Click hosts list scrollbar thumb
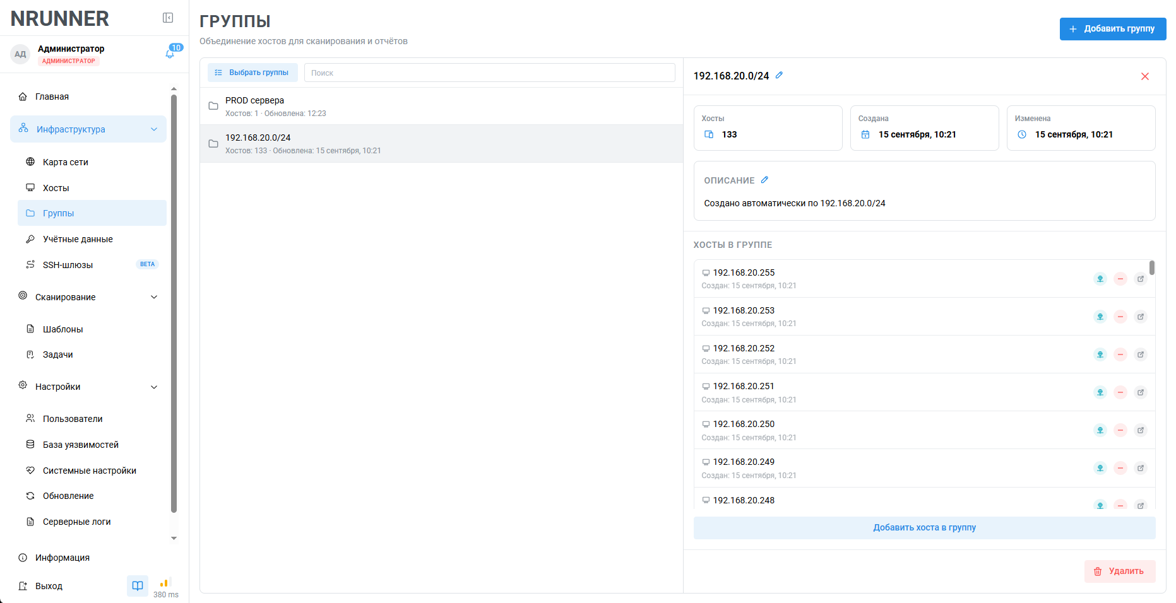Viewport: 1176px width, 603px height. coord(1152,267)
